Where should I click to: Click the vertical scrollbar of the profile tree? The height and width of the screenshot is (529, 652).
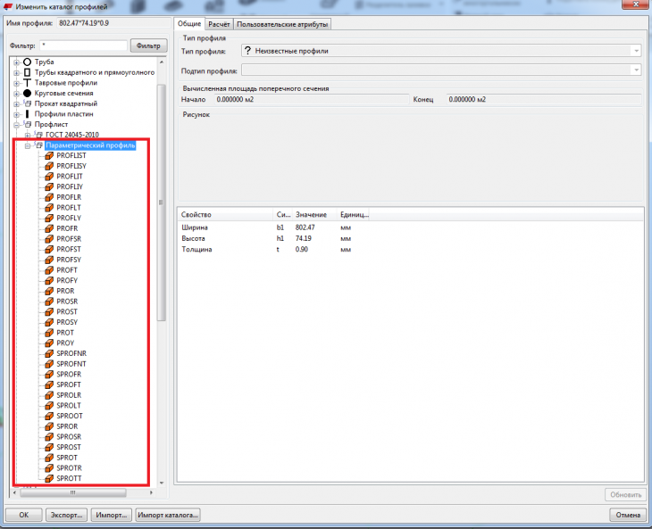pyautogui.click(x=162, y=202)
